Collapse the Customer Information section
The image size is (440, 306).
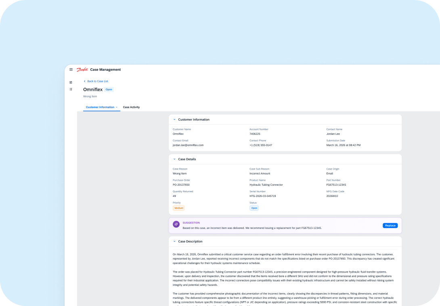point(174,119)
